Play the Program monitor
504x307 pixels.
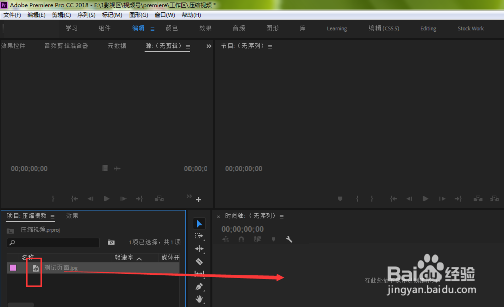click(425, 199)
